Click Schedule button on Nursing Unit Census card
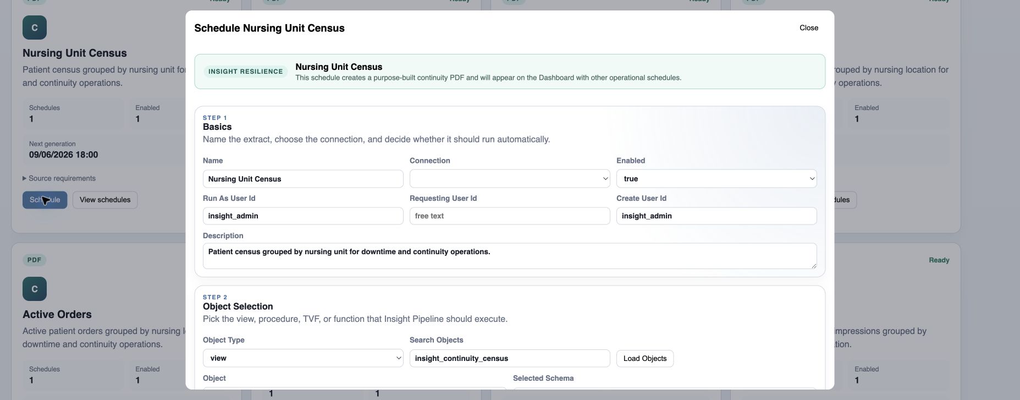Viewport: 1020px width, 400px height. point(45,200)
